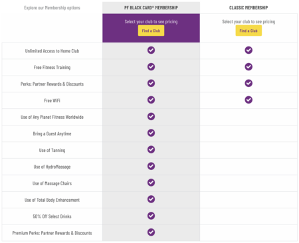299x243 pixels.
Task: Click '50% Off Select Drinks' label
Action: click(52, 216)
